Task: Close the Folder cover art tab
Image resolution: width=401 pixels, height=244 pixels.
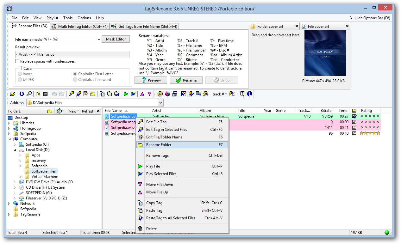Action: pyautogui.click(x=297, y=26)
